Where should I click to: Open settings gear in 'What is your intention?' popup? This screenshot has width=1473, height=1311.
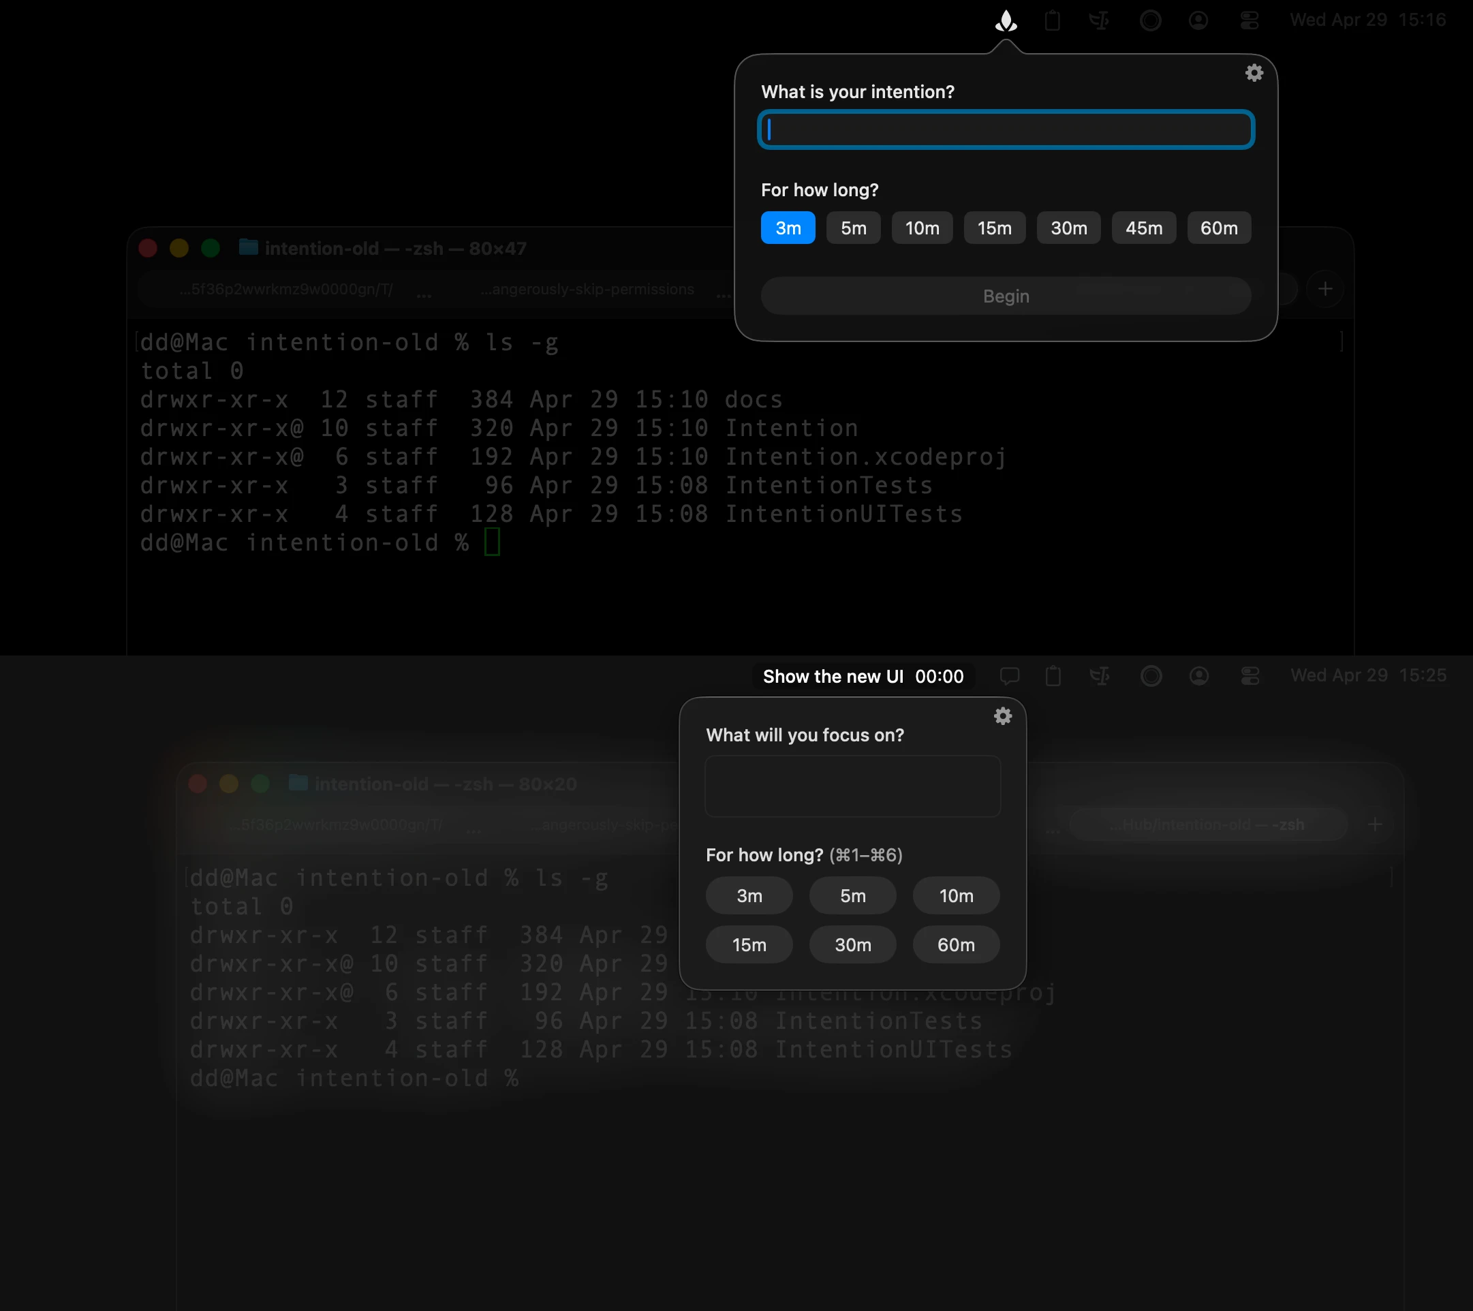pyautogui.click(x=1254, y=73)
